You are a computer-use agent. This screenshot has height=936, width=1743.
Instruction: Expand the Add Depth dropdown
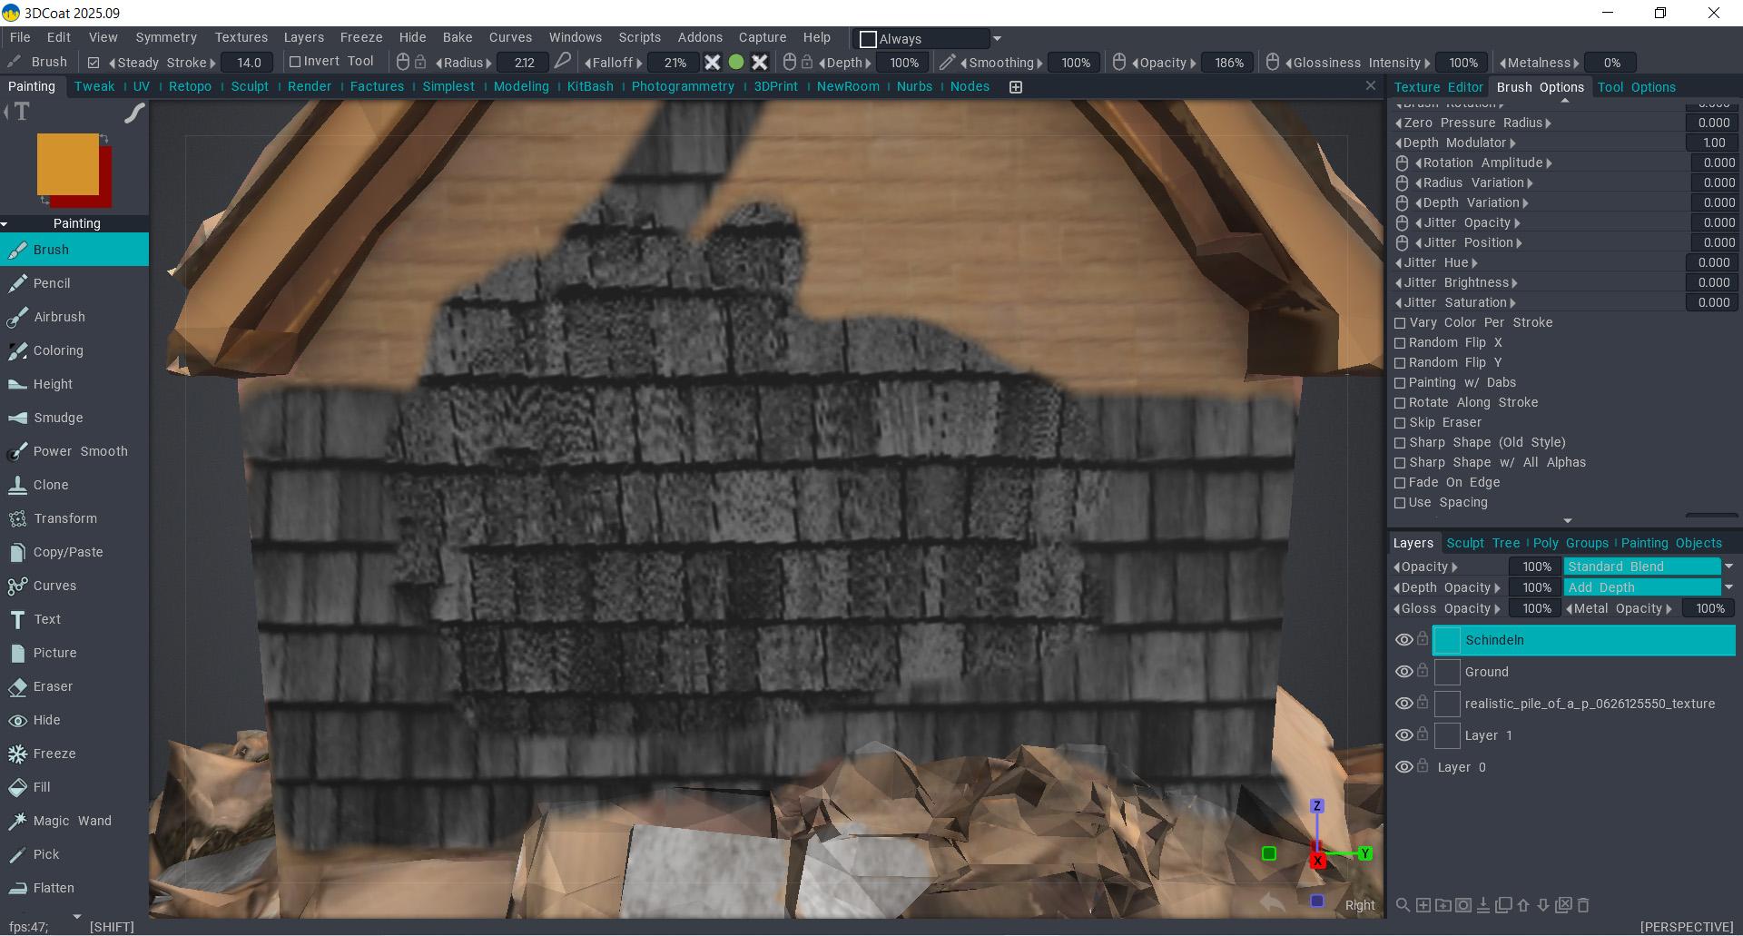coord(1728,587)
